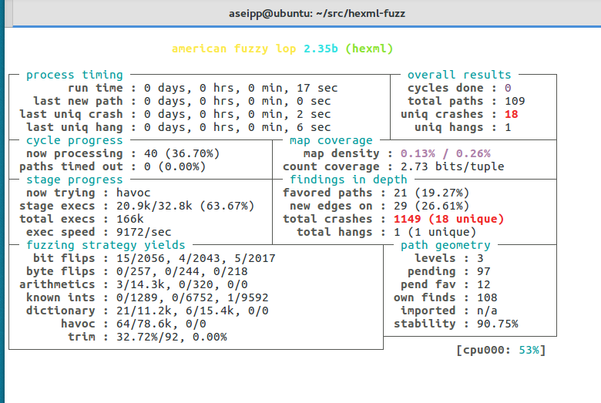601x403 pixels.
Task: Click 'pend fav : 12' entry
Action: (x=445, y=284)
